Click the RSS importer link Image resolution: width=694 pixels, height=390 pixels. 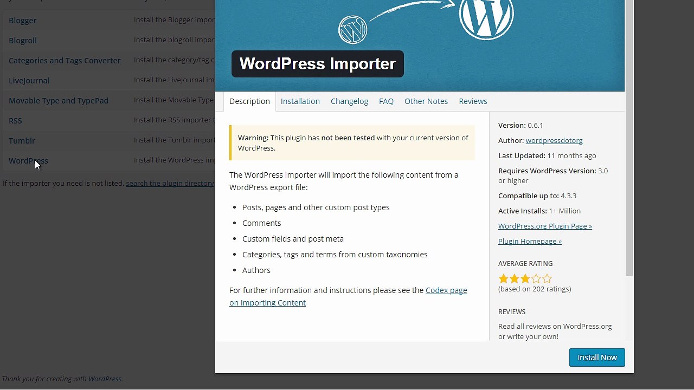point(15,121)
